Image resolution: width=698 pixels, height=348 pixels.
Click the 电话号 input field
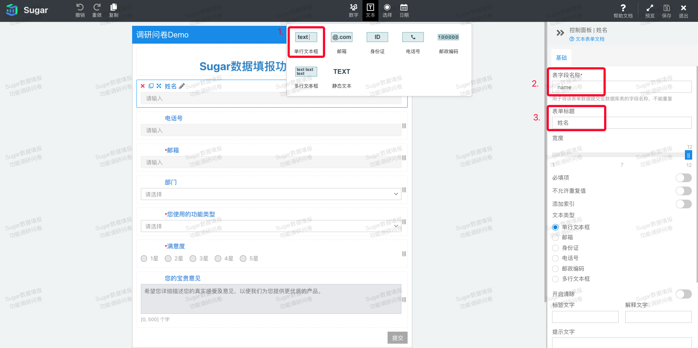pyautogui.click(x=271, y=130)
